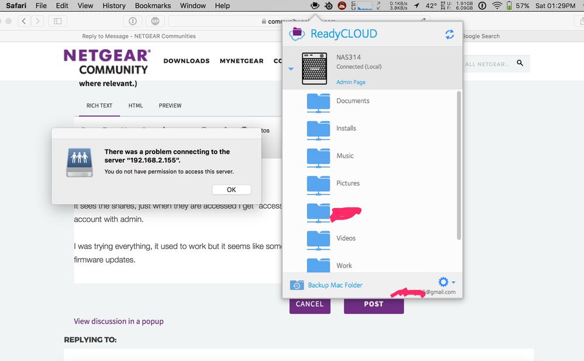Click the Backup Mac Folder icon
Viewport: 584px width, 361px height.
pyautogui.click(x=297, y=285)
